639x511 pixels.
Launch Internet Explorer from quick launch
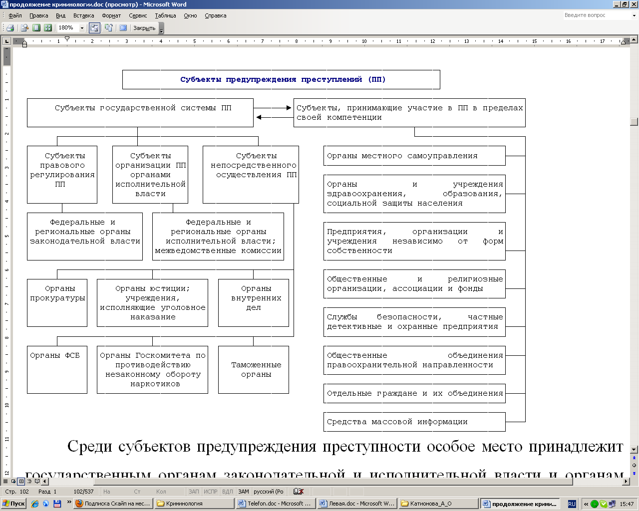(x=34, y=504)
